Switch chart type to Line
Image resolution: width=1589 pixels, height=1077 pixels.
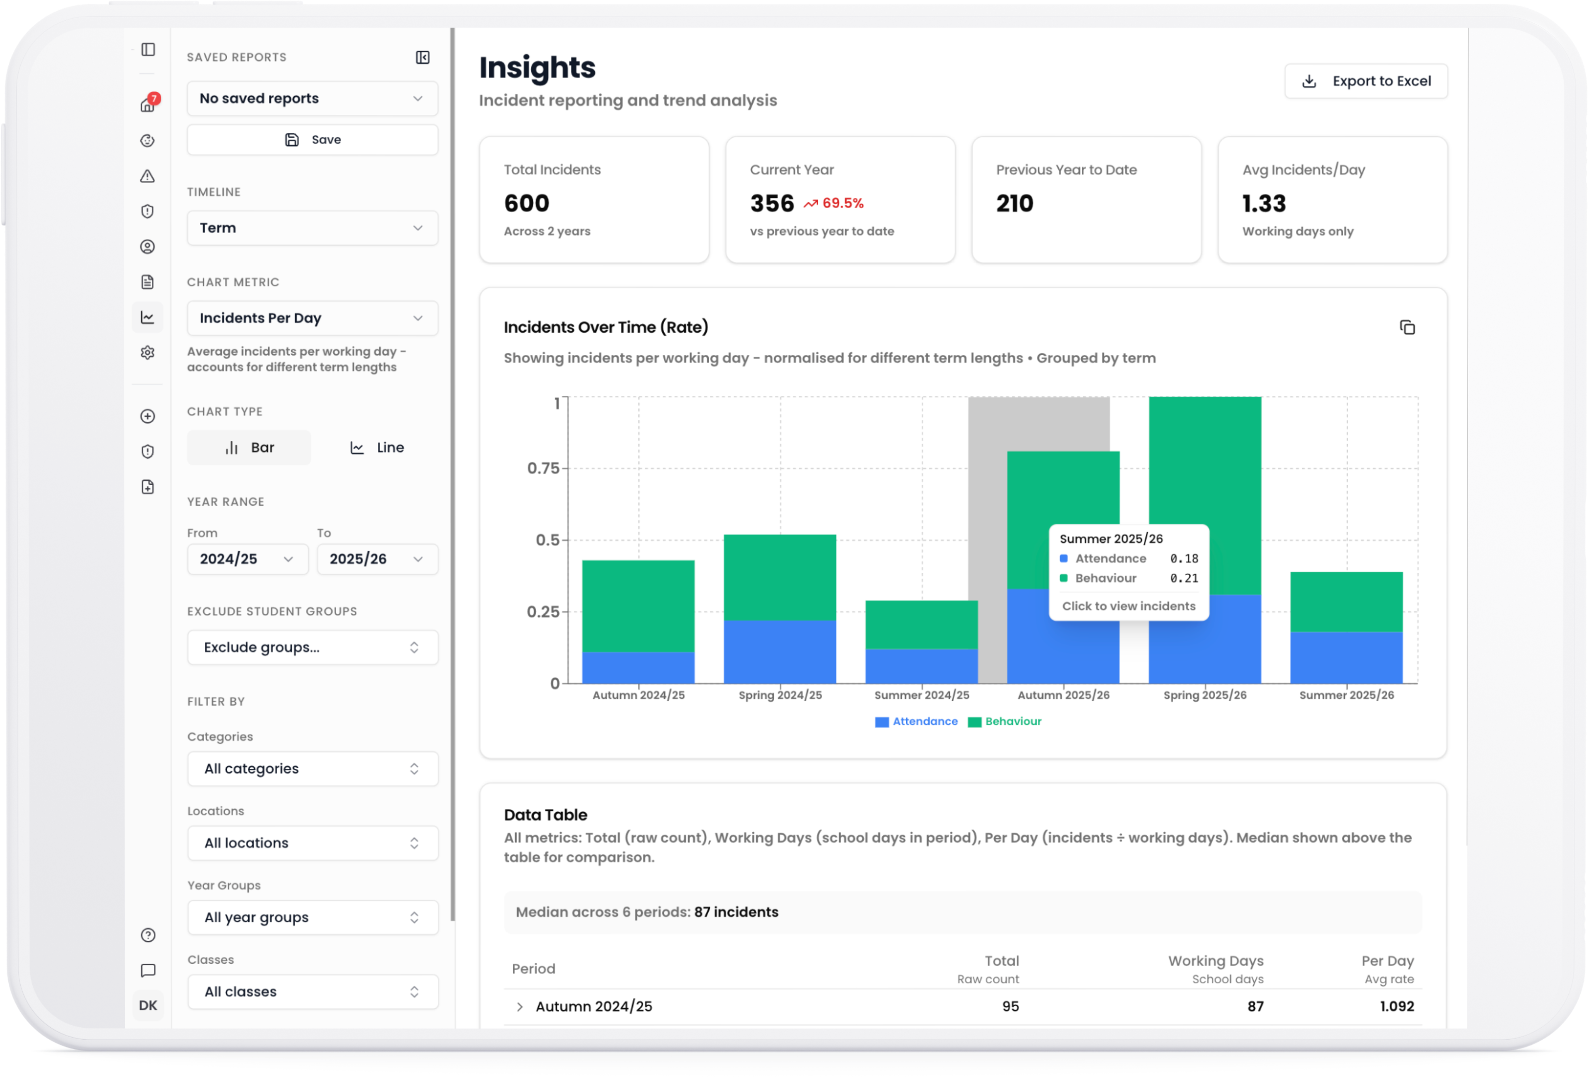pos(377,448)
